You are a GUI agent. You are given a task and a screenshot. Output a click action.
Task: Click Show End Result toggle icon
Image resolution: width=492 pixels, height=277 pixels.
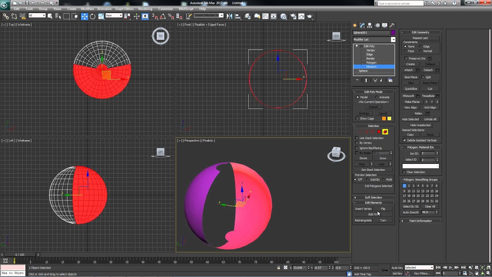pyautogui.click(x=366, y=80)
